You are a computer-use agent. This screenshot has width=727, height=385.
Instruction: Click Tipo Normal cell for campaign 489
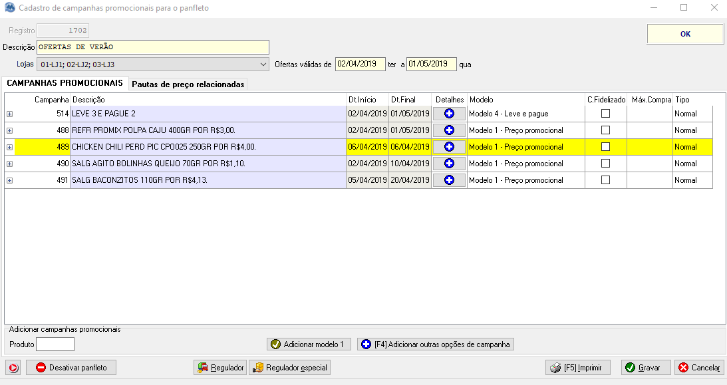coord(692,147)
